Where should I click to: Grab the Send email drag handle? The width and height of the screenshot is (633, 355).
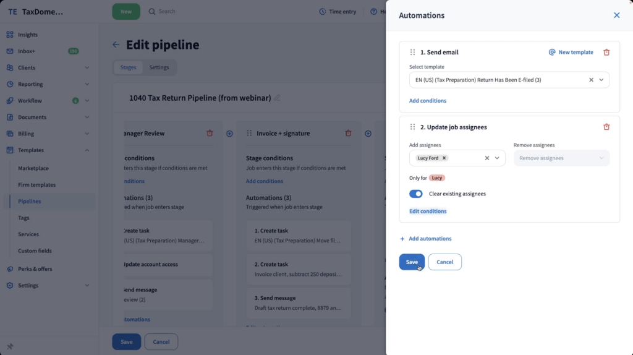click(x=412, y=52)
